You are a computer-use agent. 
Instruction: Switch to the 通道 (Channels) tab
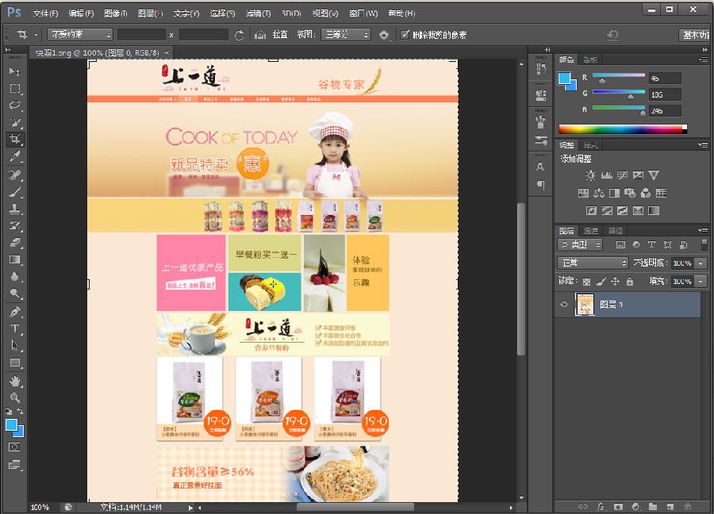(591, 231)
